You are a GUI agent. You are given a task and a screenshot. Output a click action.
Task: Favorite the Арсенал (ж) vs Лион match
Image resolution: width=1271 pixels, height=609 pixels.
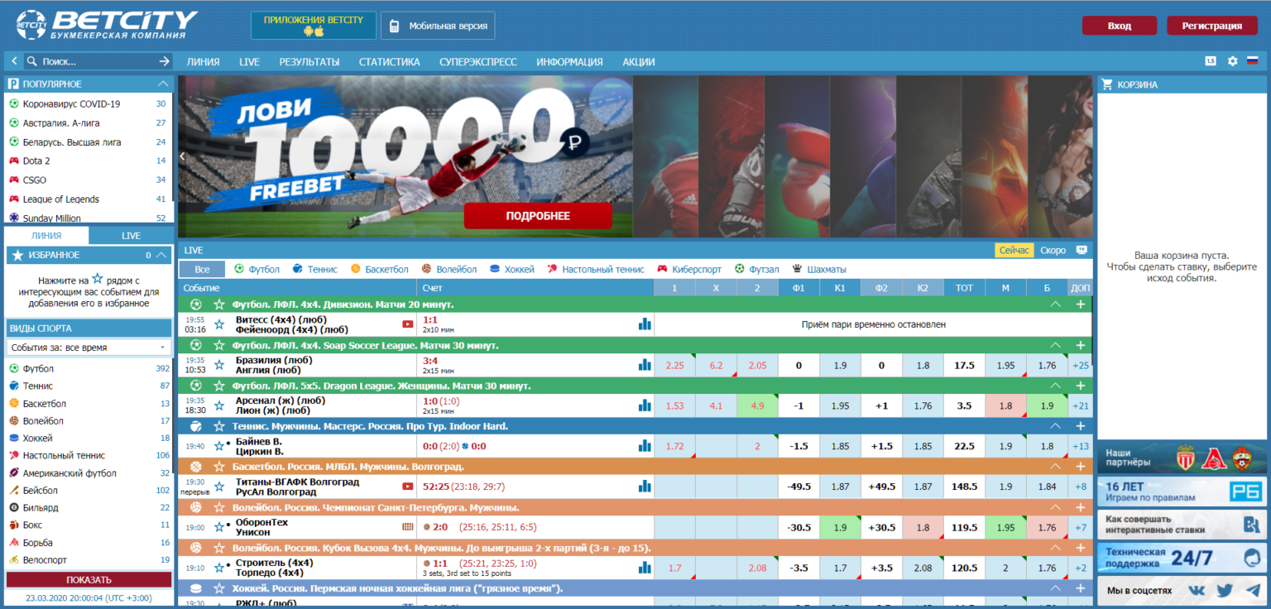(x=219, y=405)
